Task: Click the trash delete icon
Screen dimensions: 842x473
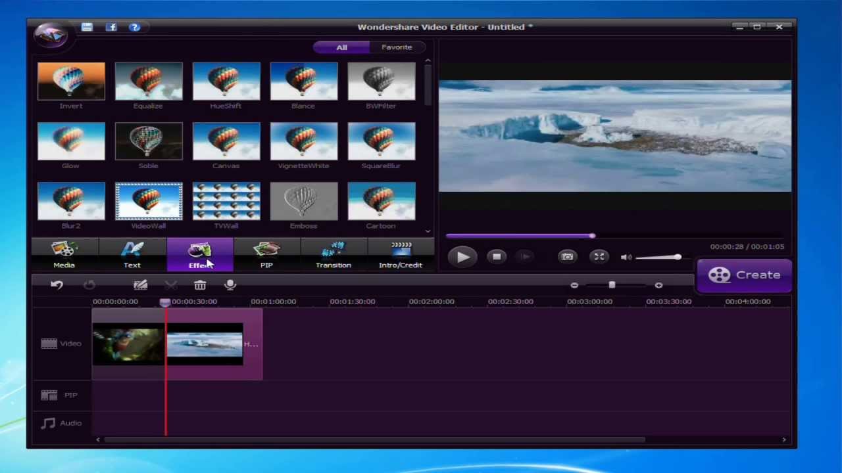Action: (200, 285)
